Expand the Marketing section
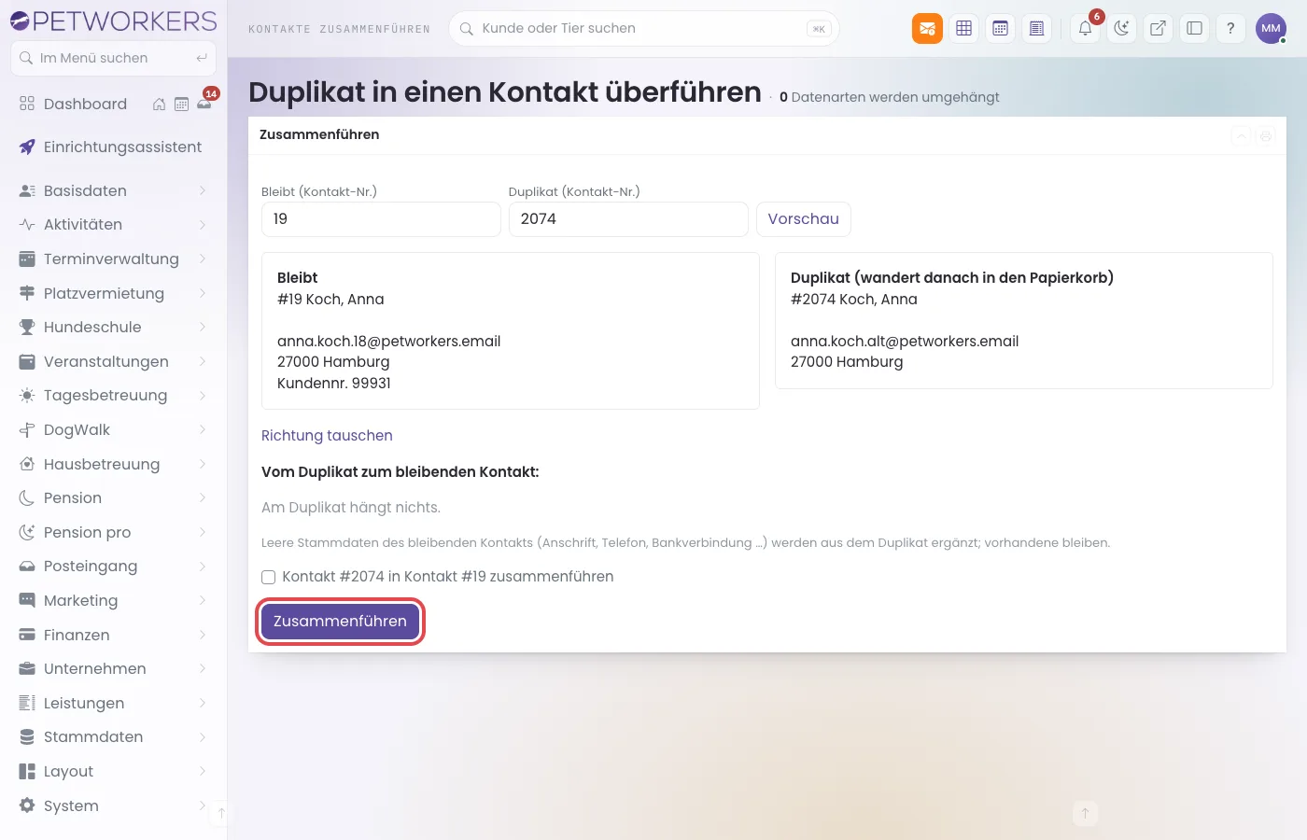 (x=113, y=600)
